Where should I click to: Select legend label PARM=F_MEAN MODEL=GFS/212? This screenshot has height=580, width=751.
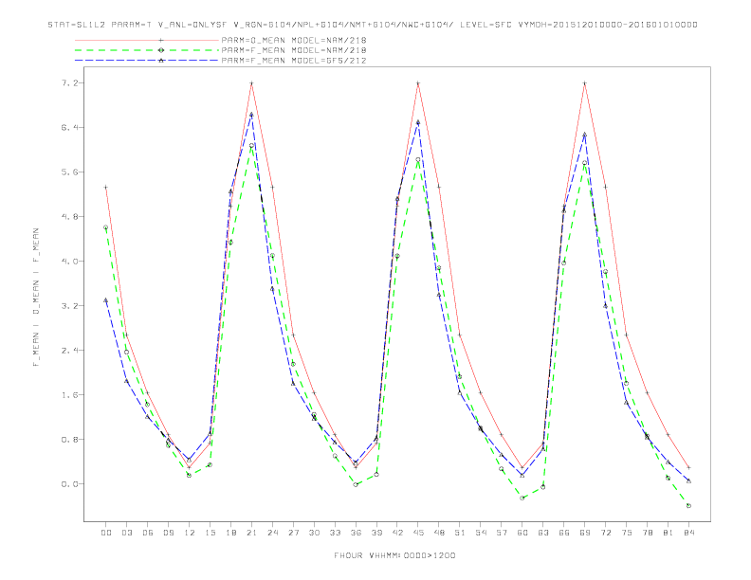pos(294,61)
